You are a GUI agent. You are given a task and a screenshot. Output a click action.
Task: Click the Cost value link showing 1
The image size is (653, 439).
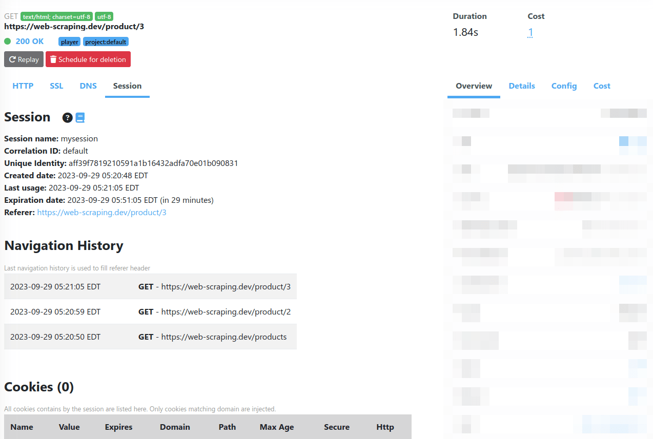point(530,32)
